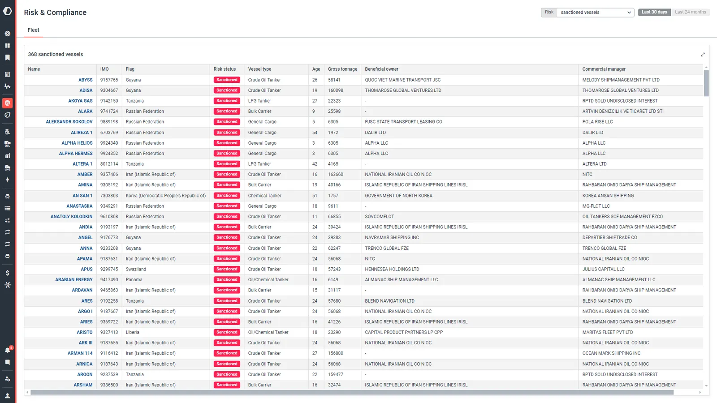Click the Sanctioned badge in the ADISA row
The height and width of the screenshot is (403, 717).
[x=227, y=90]
